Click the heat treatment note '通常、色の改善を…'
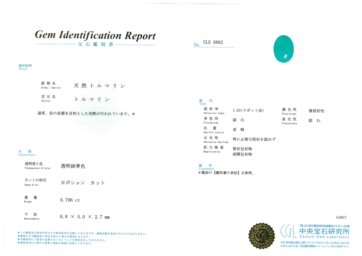The image size is (362, 256). [x=86, y=114]
